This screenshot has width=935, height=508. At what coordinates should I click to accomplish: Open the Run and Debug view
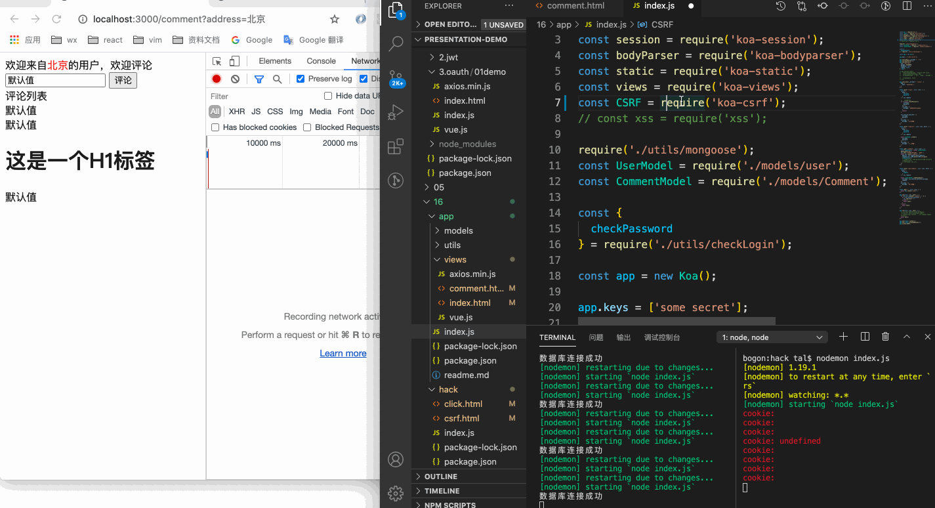coord(396,113)
